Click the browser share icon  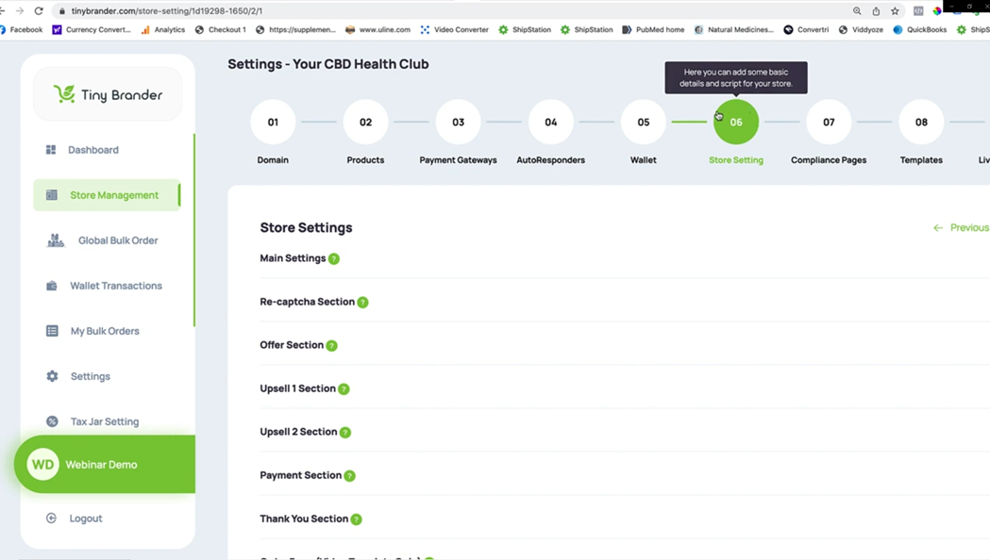876,10
